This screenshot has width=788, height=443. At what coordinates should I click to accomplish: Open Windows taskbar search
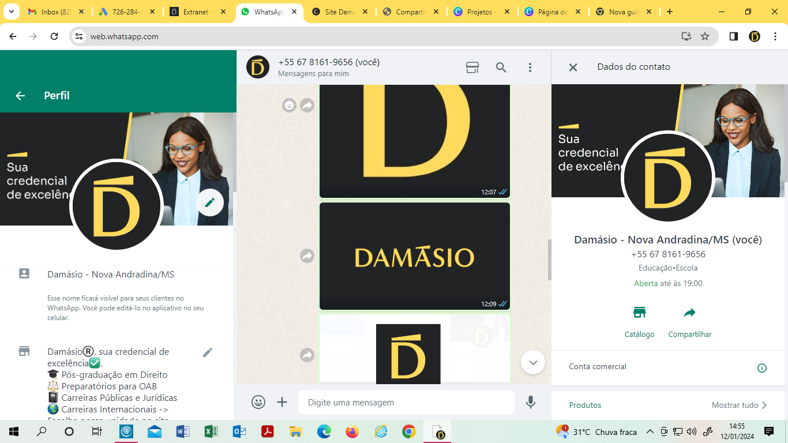(42, 431)
